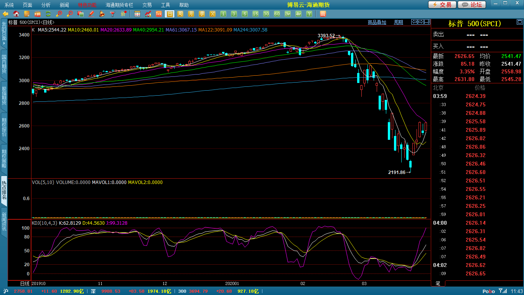Screen dimensions: 524x295
Task: Switch to 热点排名 side tab
Action: 4,191
